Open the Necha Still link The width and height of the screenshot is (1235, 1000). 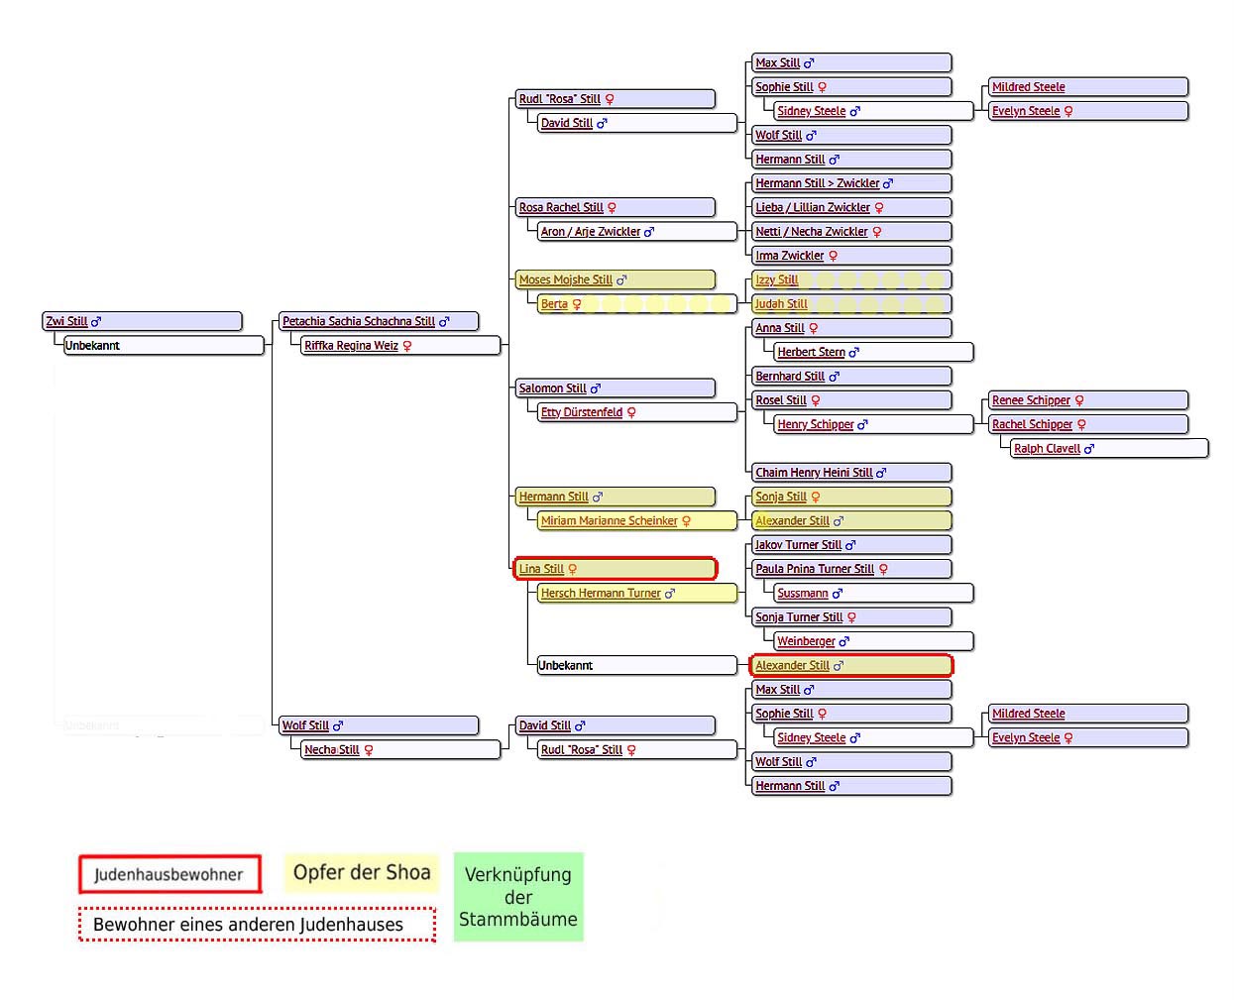332,750
